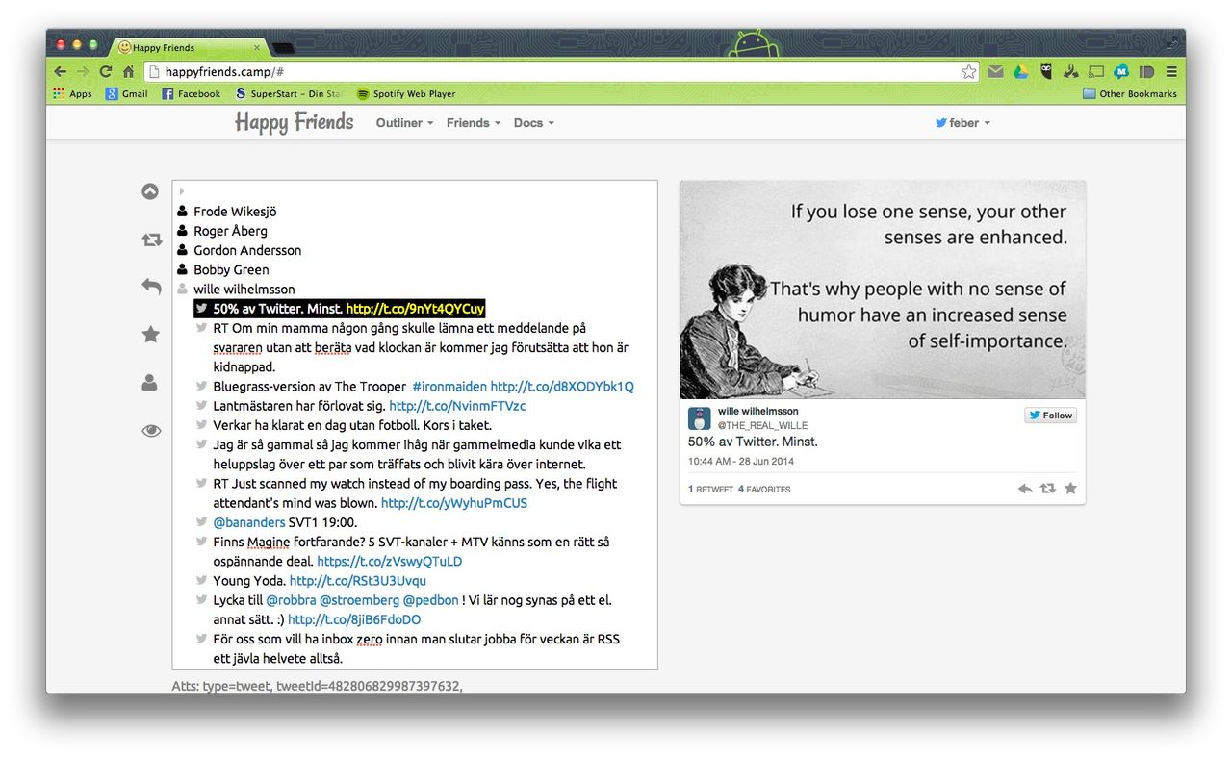Favorite the tweet in the preview card
This screenshot has width=1232, height=757.
pyautogui.click(x=1070, y=489)
